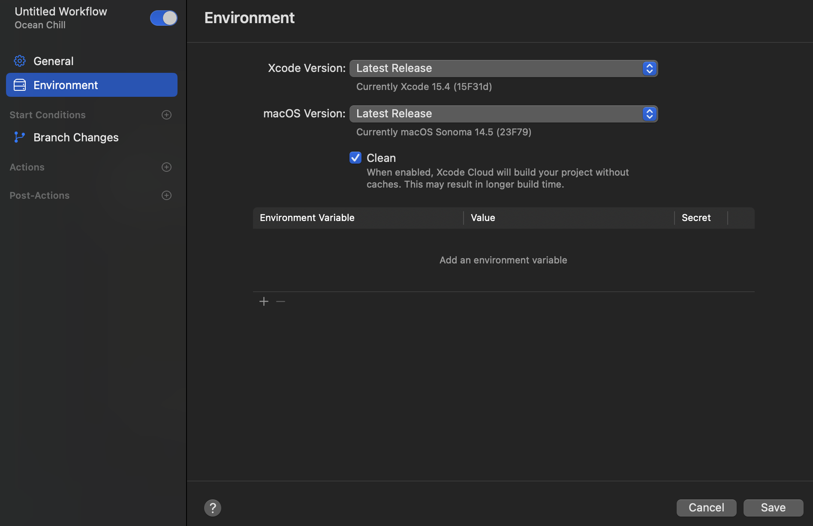
Task: Click 'Currently macOS Sonoma 14.5 (23F79)' text
Action: pos(444,132)
